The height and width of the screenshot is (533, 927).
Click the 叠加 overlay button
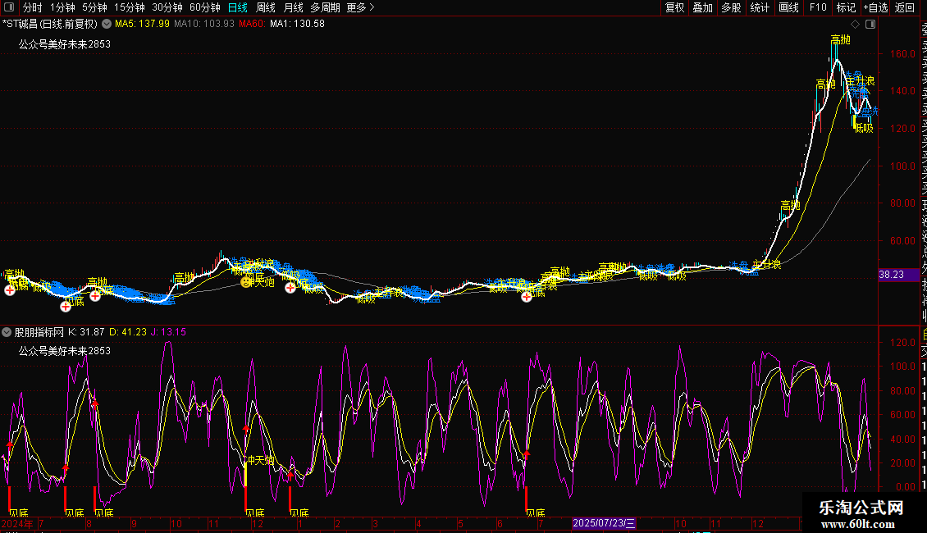702,7
